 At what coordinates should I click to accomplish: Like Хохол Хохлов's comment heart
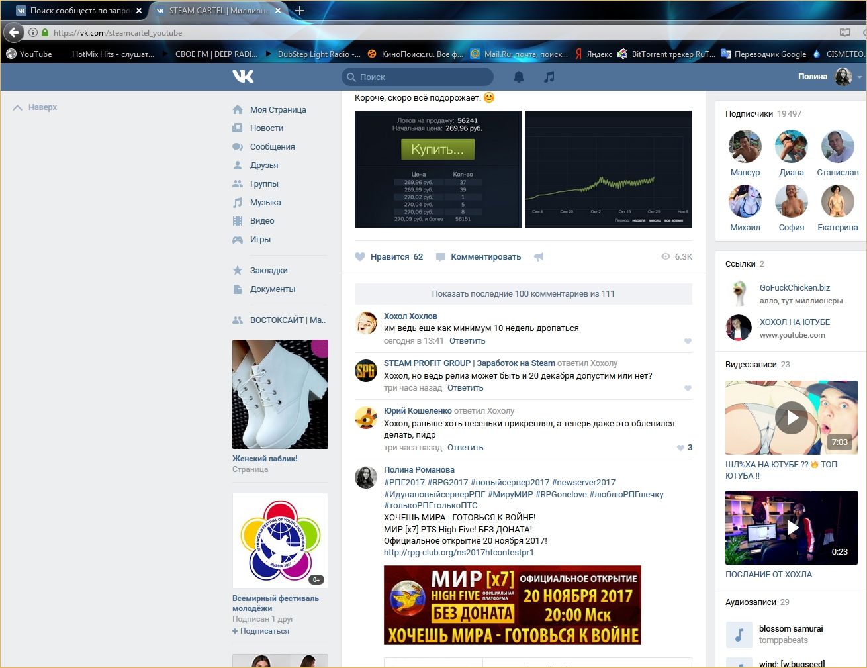(x=688, y=342)
